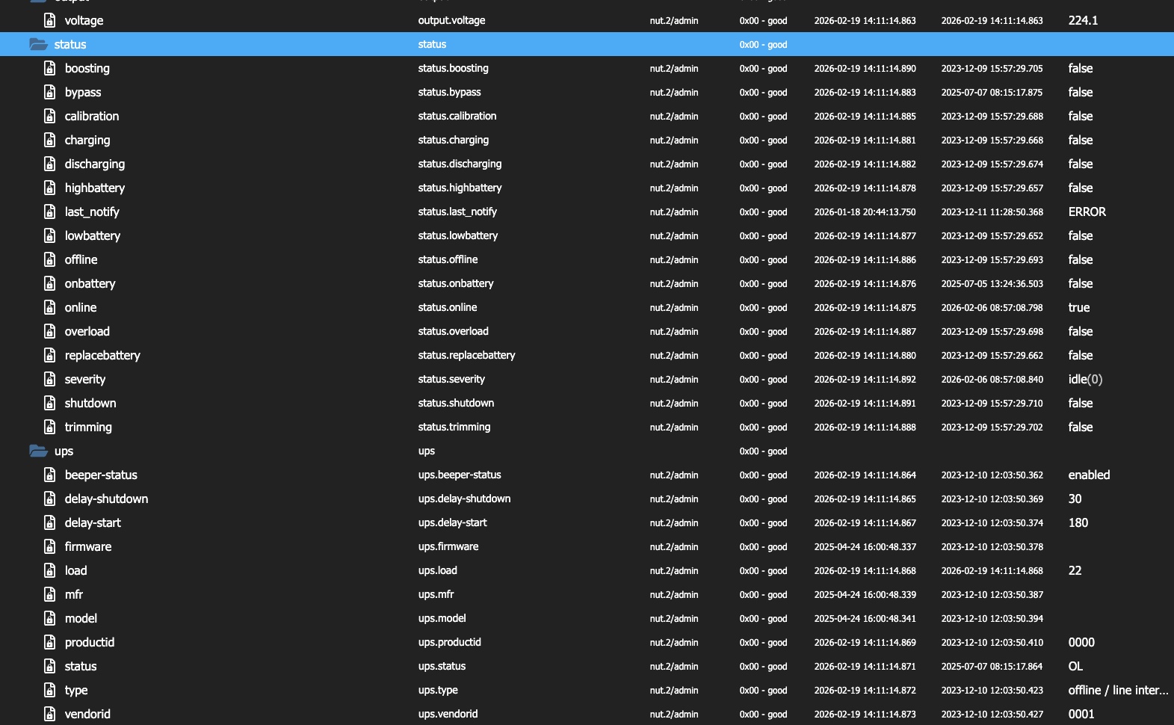Click the state icon beside delay-start
The image size is (1174, 725).
coord(49,522)
